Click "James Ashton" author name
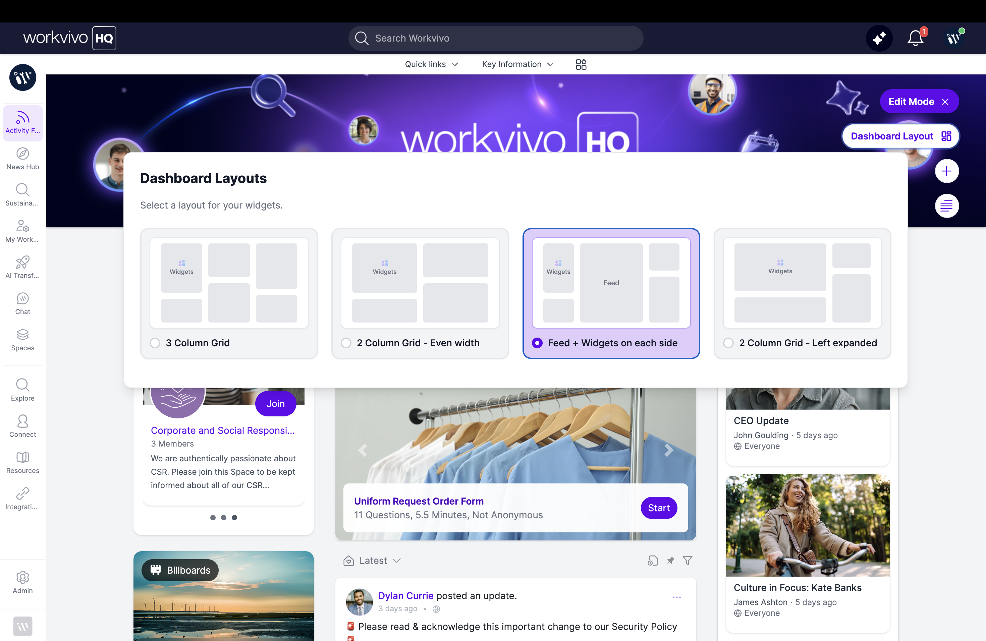Viewport: 986px width, 641px height. click(x=761, y=602)
